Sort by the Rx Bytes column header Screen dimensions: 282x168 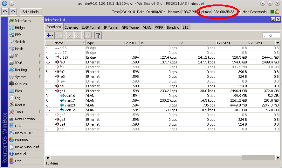[262, 43]
